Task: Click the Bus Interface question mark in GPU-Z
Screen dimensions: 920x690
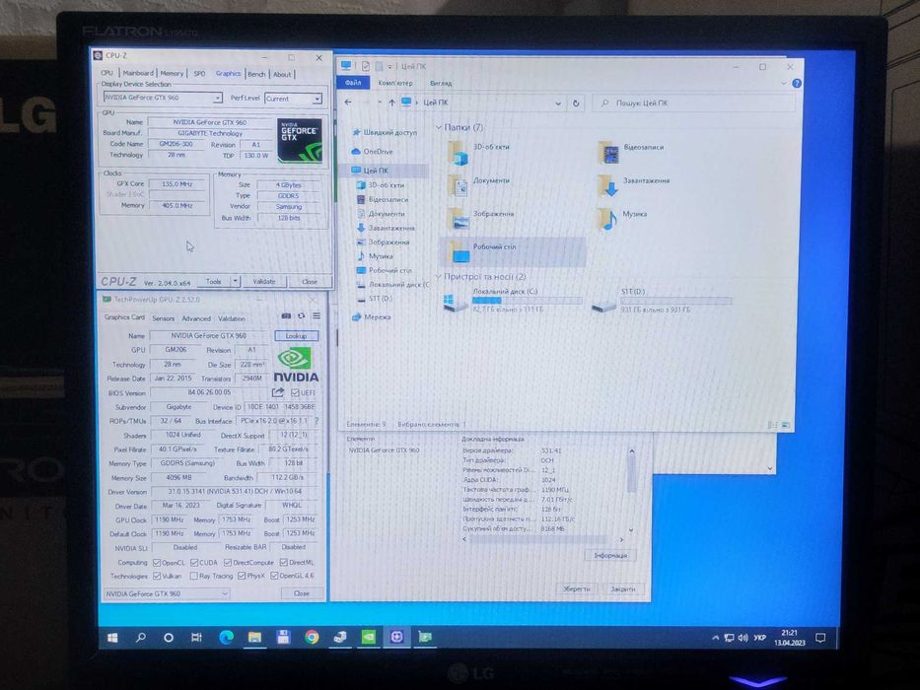Action: (x=317, y=421)
